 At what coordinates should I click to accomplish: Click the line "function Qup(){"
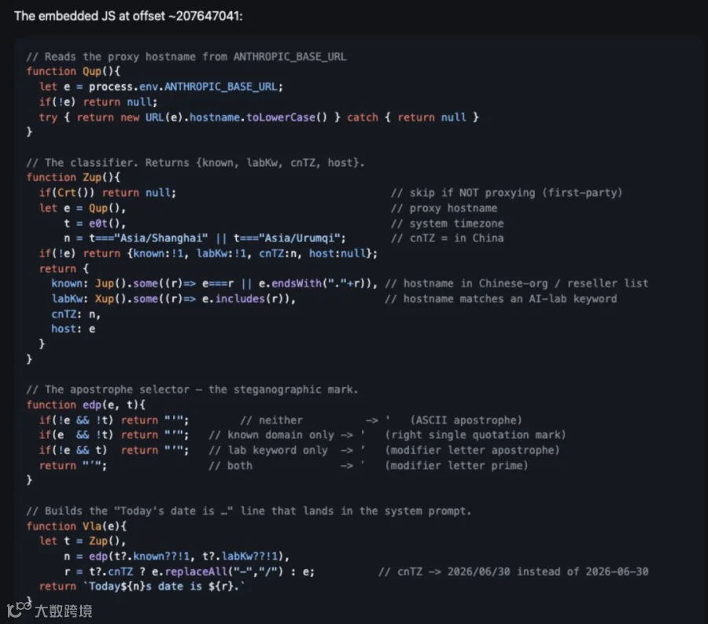click(x=73, y=72)
